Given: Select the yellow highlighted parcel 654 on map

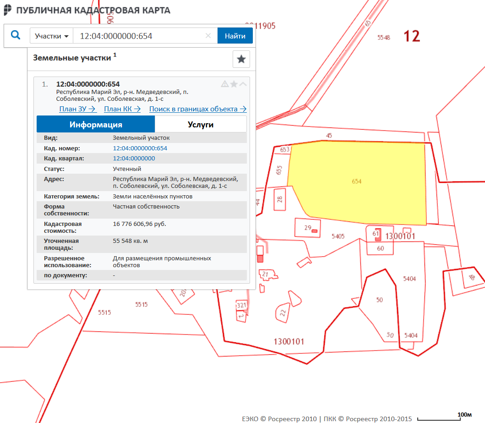Looking at the screenshot, I should [357, 181].
